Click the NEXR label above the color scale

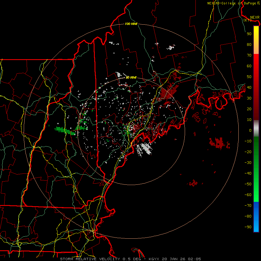coord(255,17)
